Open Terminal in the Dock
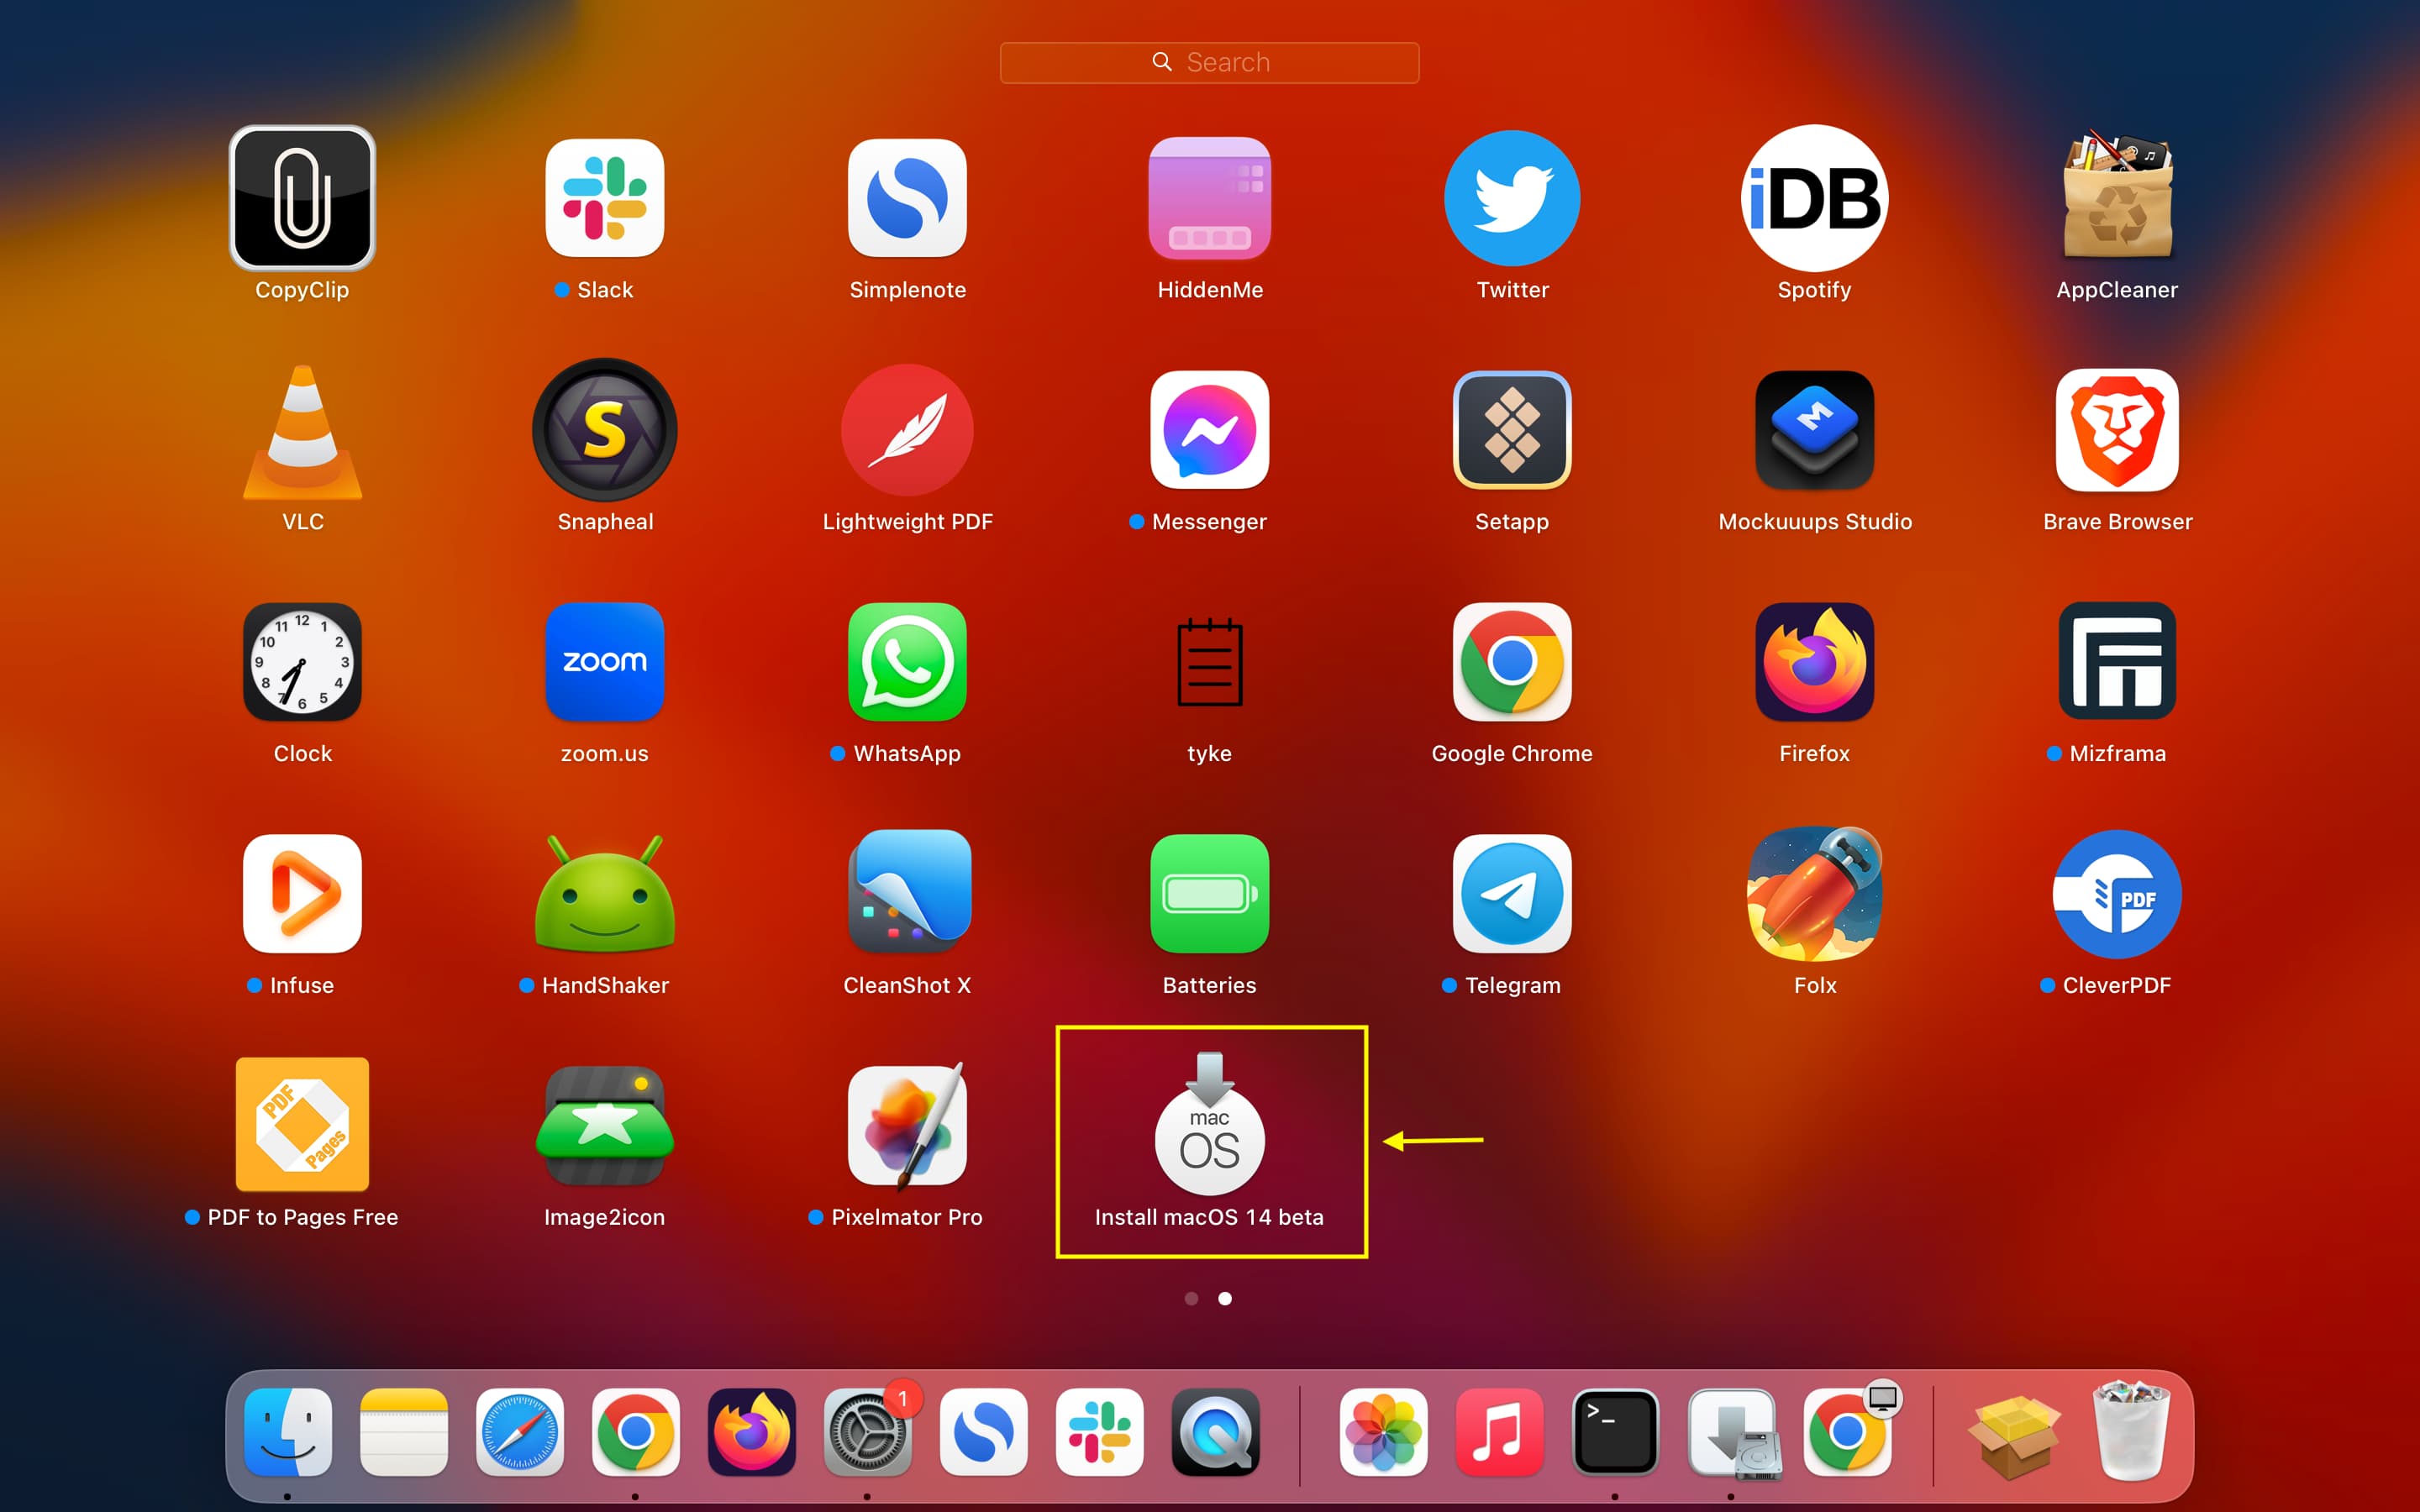The height and width of the screenshot is (1512, 2420). coord(1616,1432)
